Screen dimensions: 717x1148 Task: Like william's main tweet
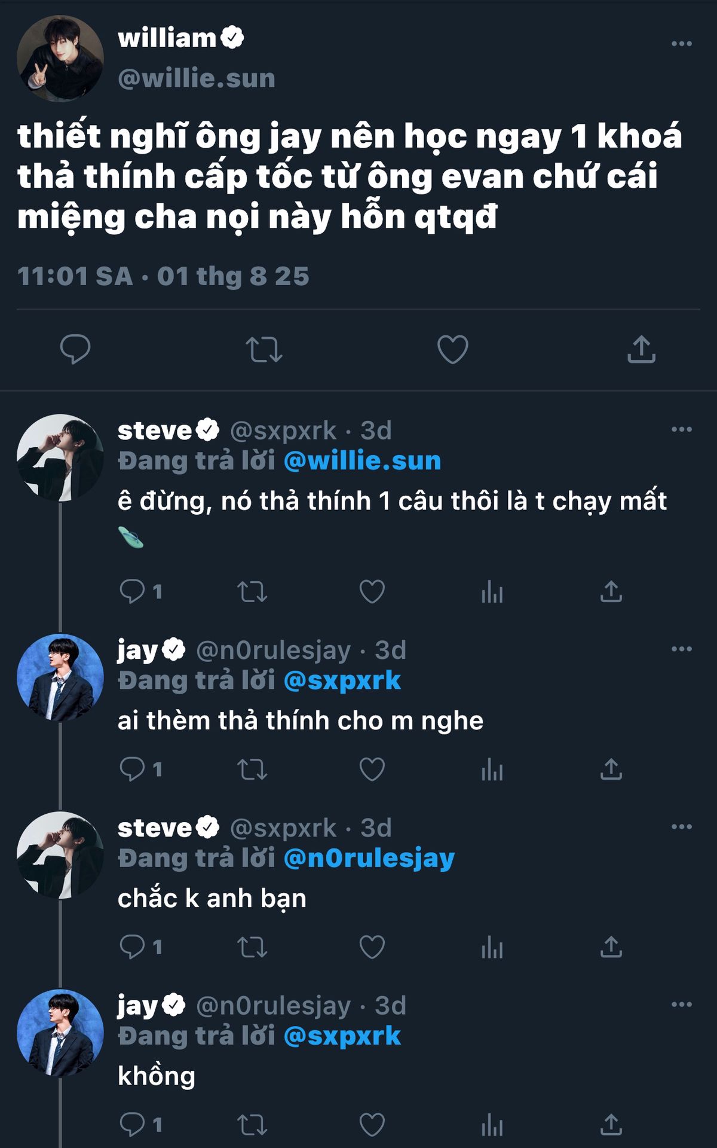(452, 350)
